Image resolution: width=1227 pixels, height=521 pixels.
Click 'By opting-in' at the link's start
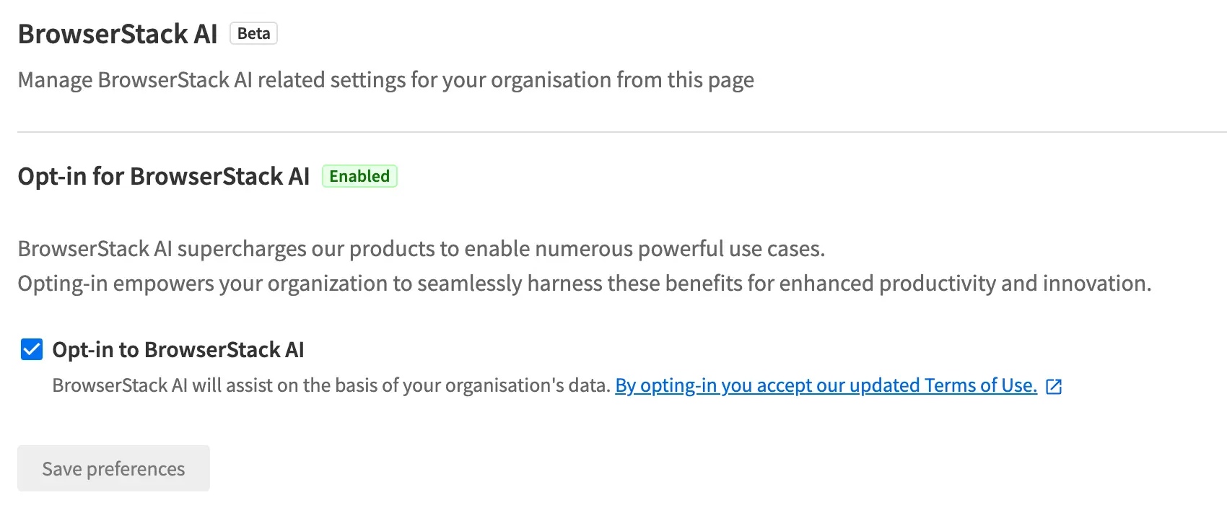point(665,386)
